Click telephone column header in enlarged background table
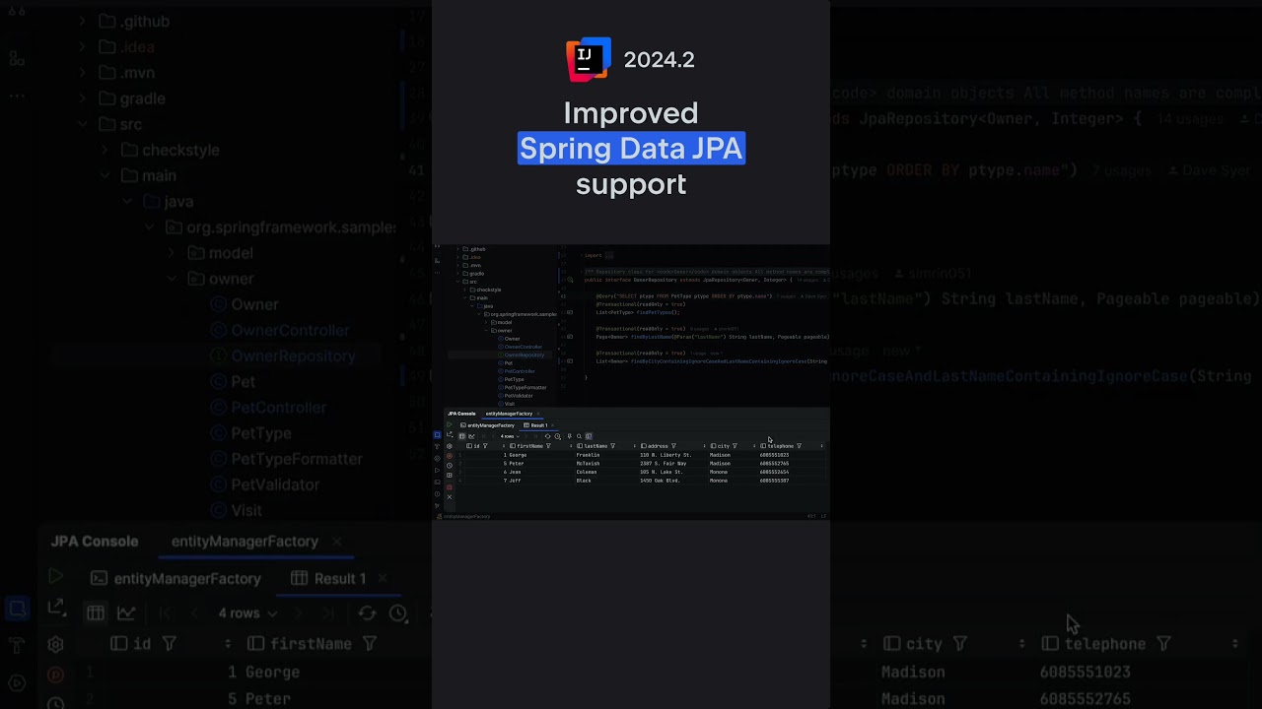 point(1104,643)
